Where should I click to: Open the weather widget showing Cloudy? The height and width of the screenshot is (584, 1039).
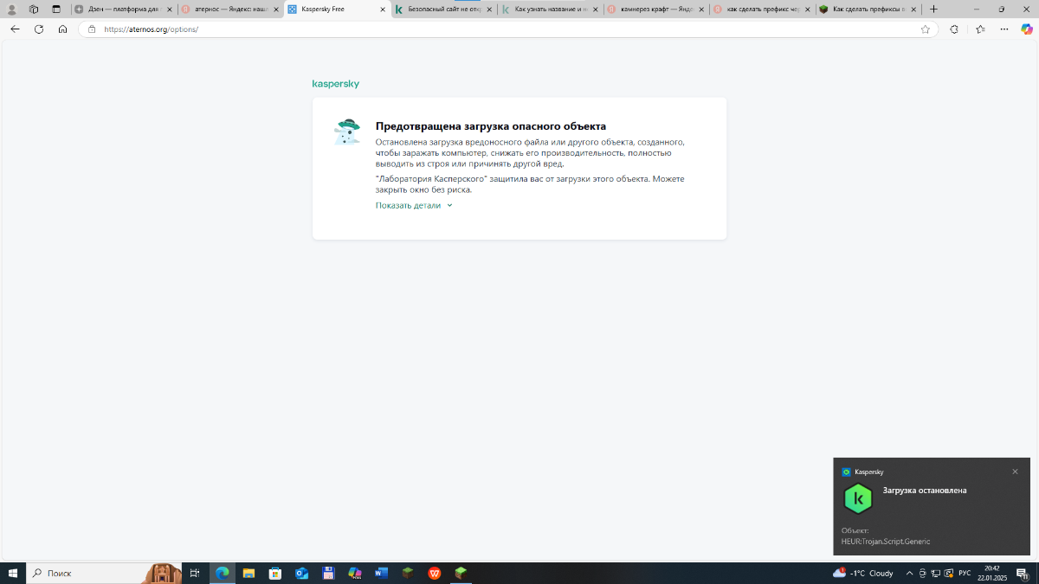(863, 573)
